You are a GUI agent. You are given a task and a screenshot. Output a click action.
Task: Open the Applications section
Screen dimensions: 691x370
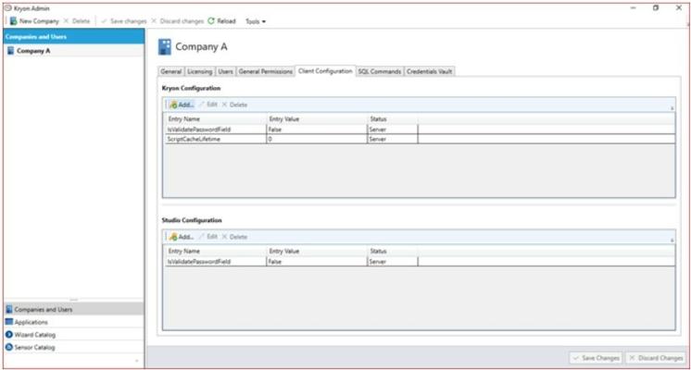pos(31,322)
